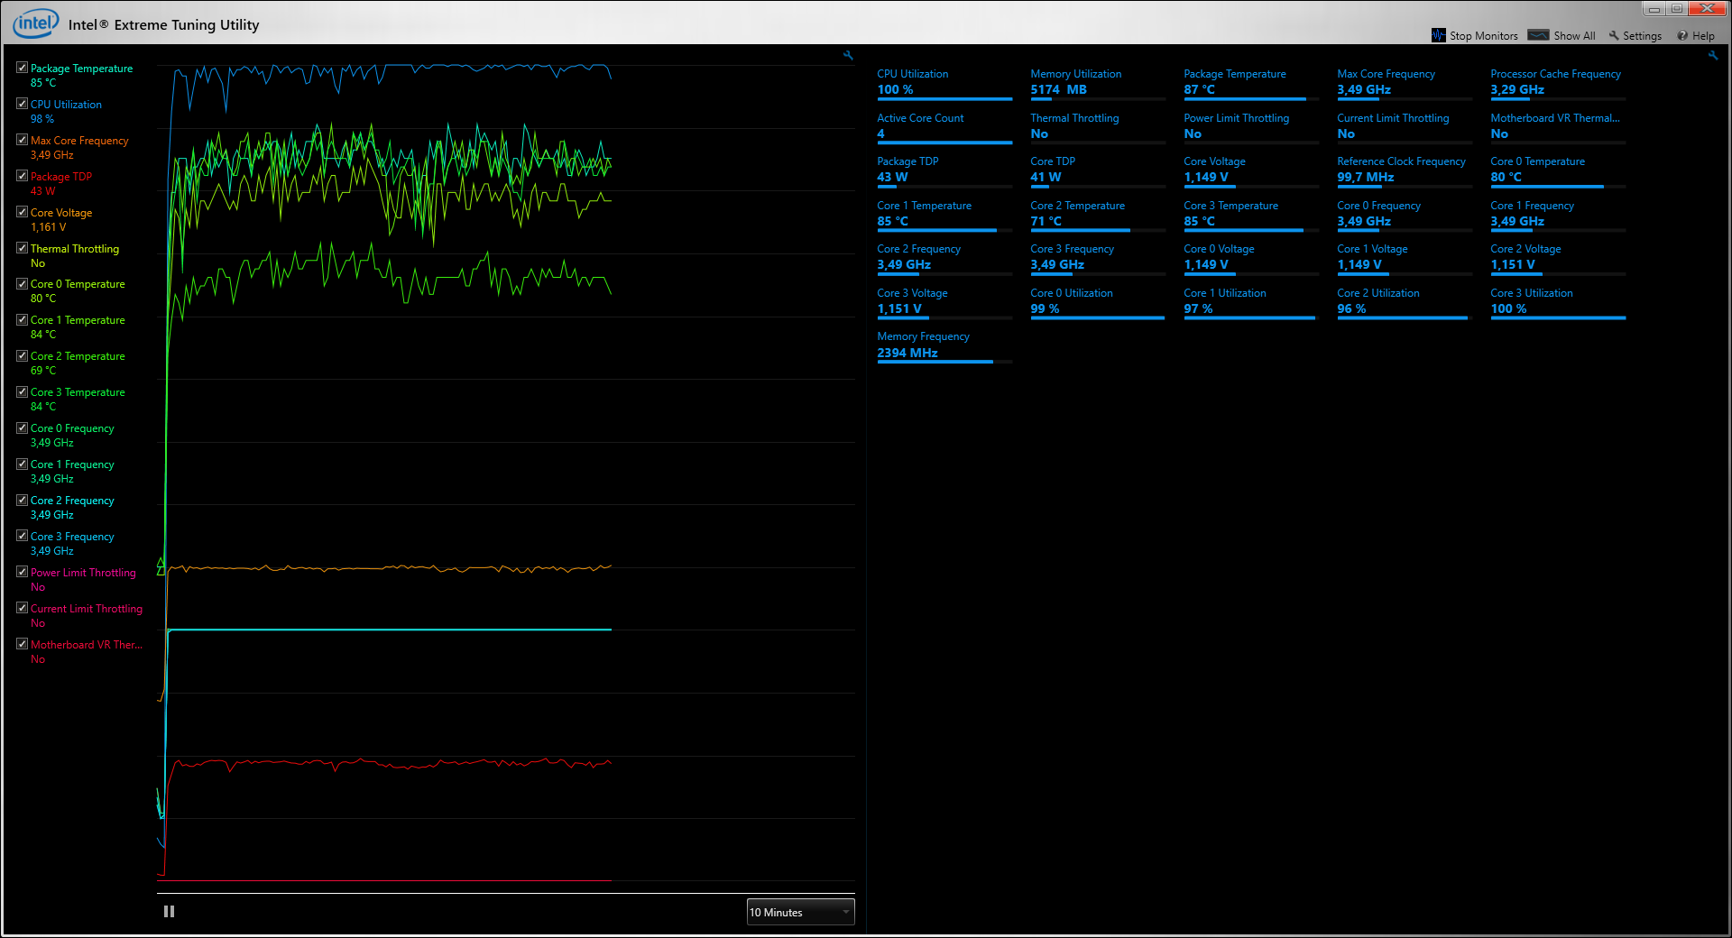
Task: Click the Settings wrench icon
Action: tap(1614, 36)
